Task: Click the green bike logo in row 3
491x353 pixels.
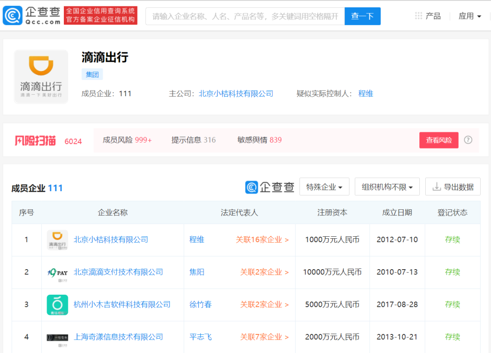Action: click(x=57, y=304)
